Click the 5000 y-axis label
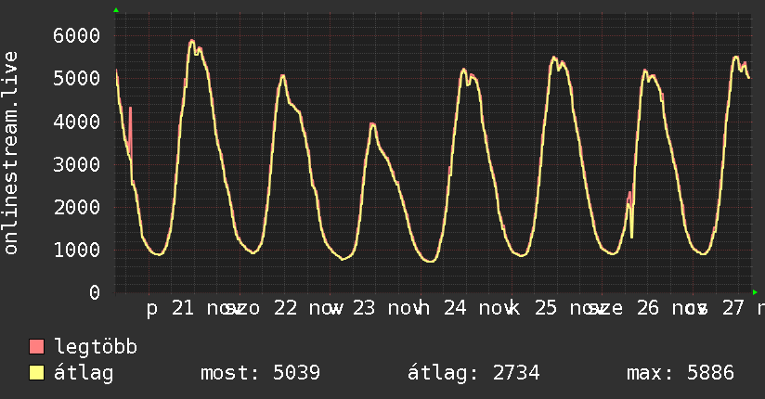The height and width of the screenshot is (399, 765). click(x=77, y=79)
